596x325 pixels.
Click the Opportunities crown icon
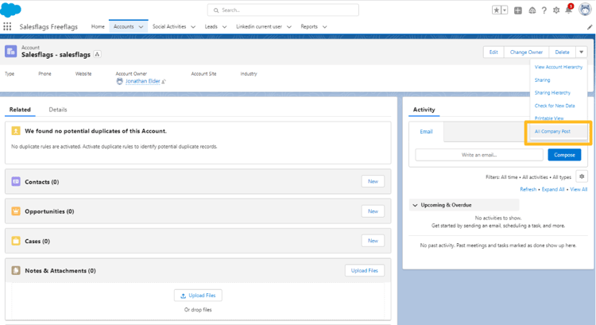pos(16,211)
